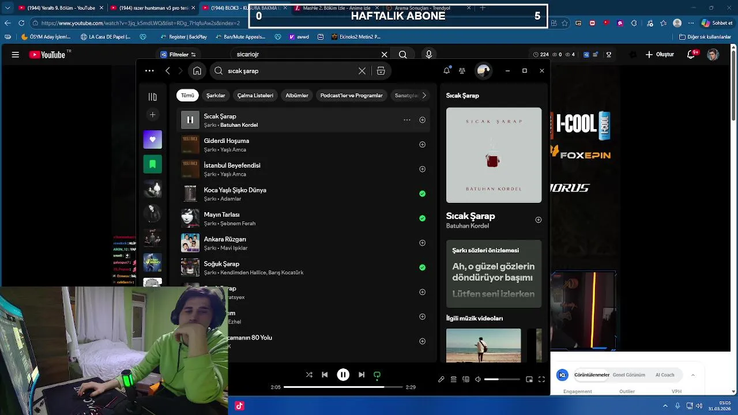
Task: Add Giderdi Hoşuma to Liked Songs
Action: point(422,145)
